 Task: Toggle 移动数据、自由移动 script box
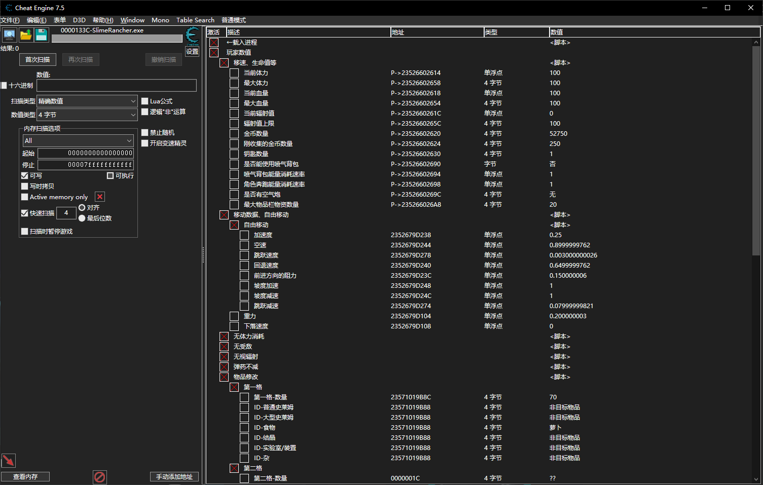click(x=224, y=215)
